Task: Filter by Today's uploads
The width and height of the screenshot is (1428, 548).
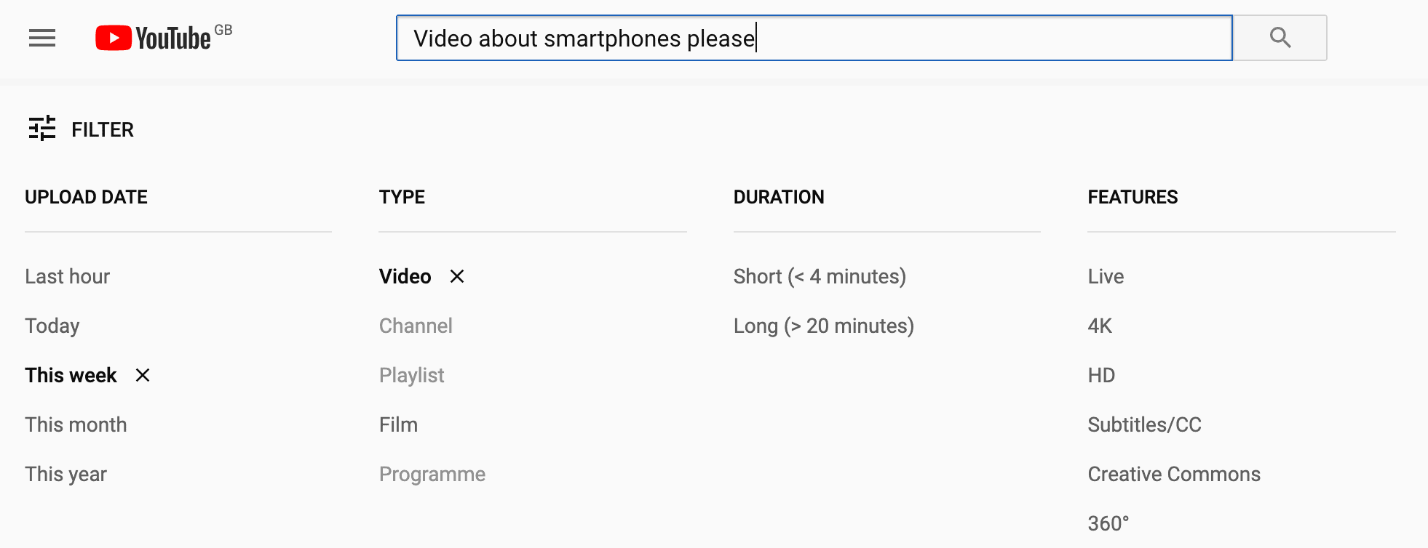Action: pos(52,326)
